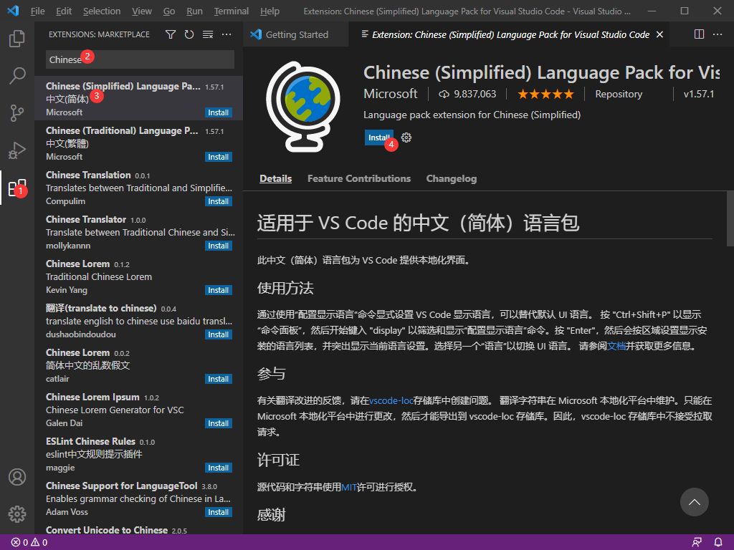Screen dimensions: 734x550
Task: Open the Selection menu
Action: 102,11
